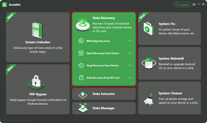Click the SD card icon
207x123 pixels.
[81, 78]
